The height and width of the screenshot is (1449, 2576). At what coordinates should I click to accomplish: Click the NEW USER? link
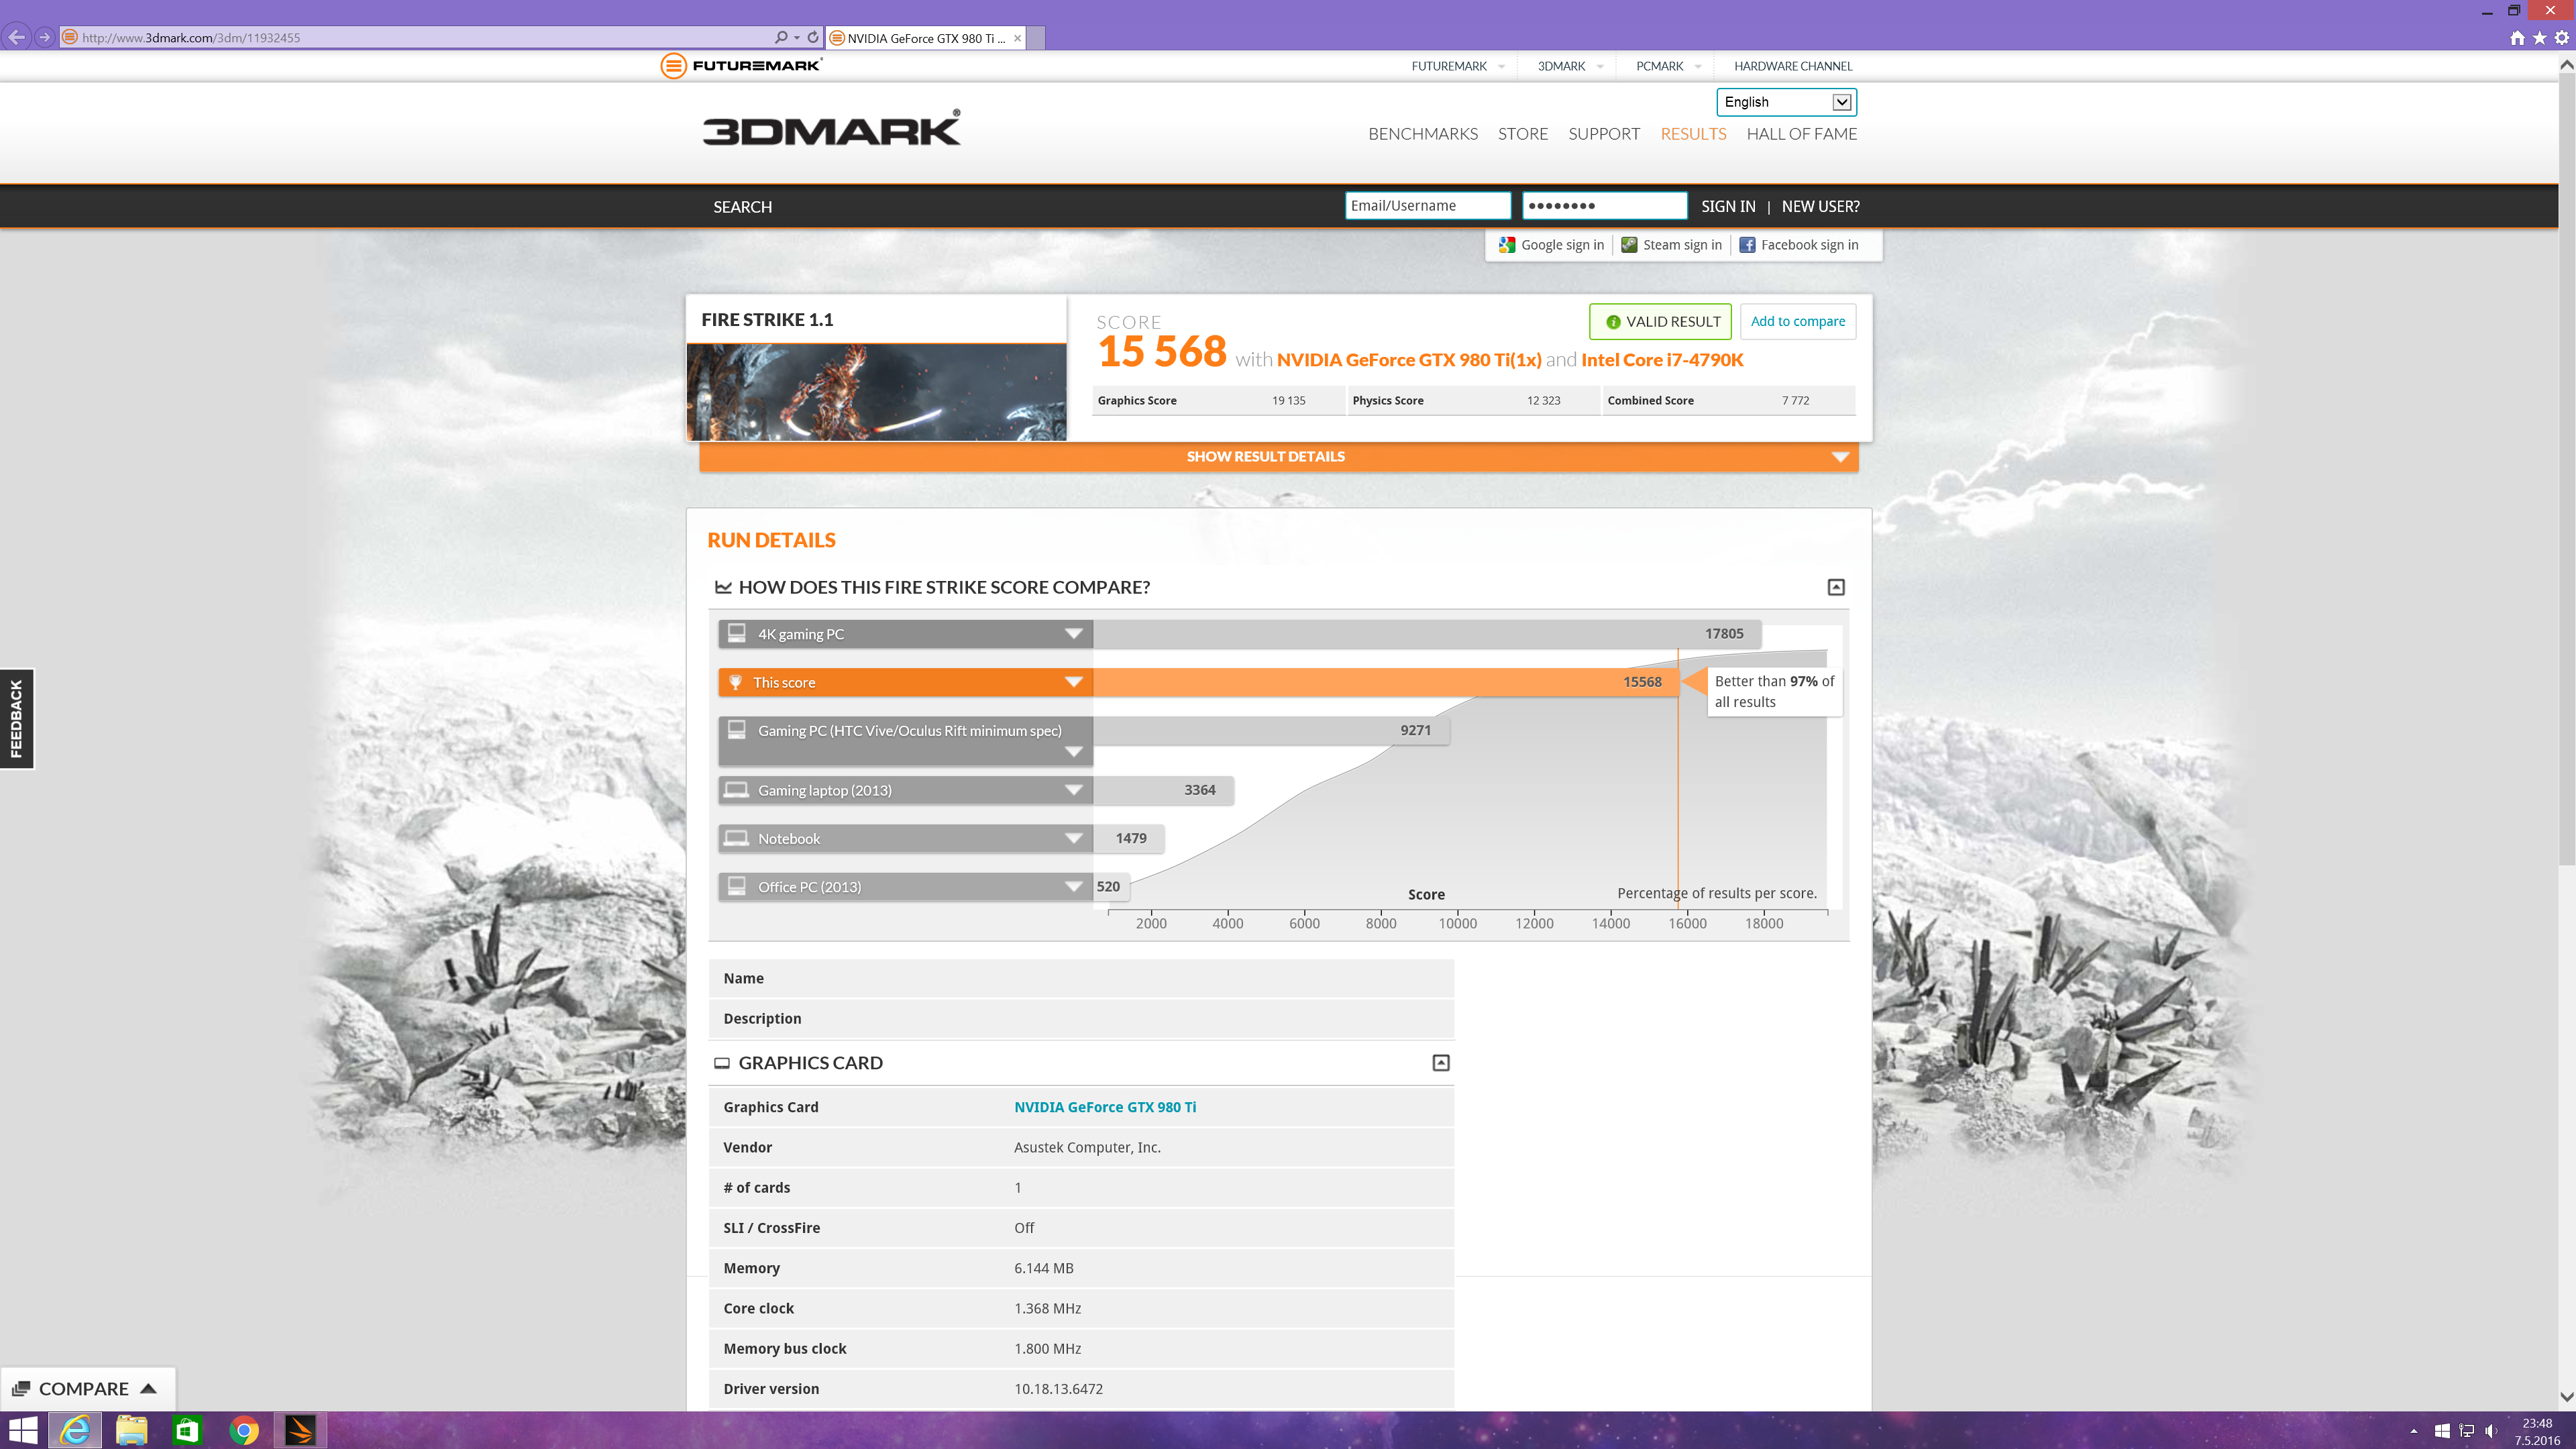click(x=1820, y=206)
